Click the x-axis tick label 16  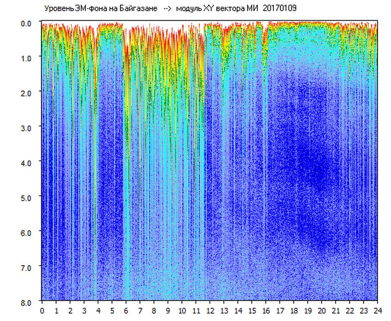click(266, 311)
